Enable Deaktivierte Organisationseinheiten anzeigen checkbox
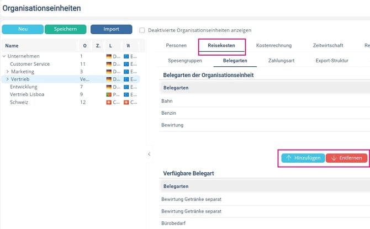The image size is (370, 229). pyautogui.click(x=142, y=30)
